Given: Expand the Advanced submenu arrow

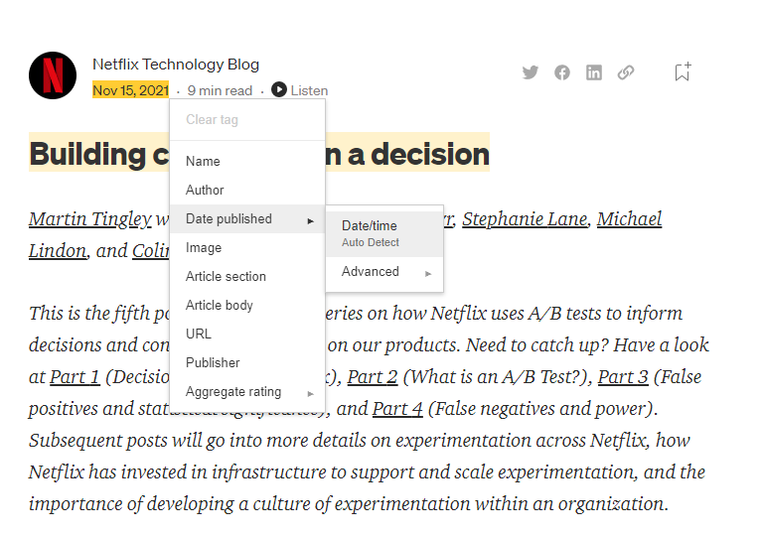Looking at the screenshot, I should click(429, 272).
